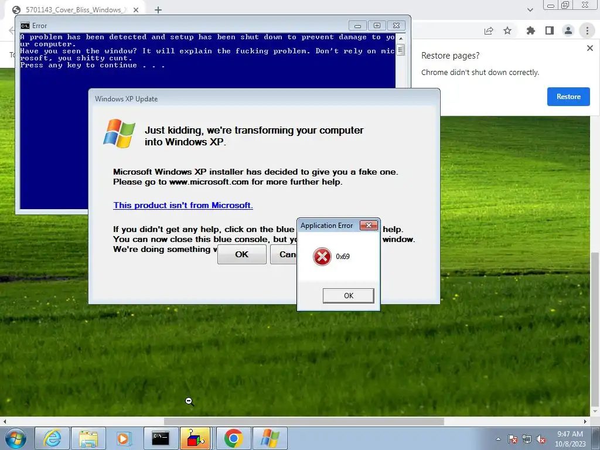Click OK in the Windows XP Update dialog
This screenshot has width=600, height=450.
tap(242, 254)
